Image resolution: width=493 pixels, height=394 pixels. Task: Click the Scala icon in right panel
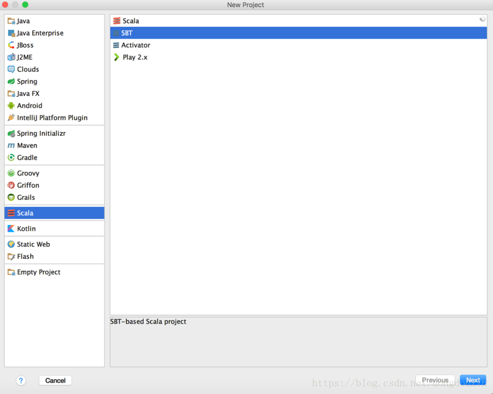point(116,21)
